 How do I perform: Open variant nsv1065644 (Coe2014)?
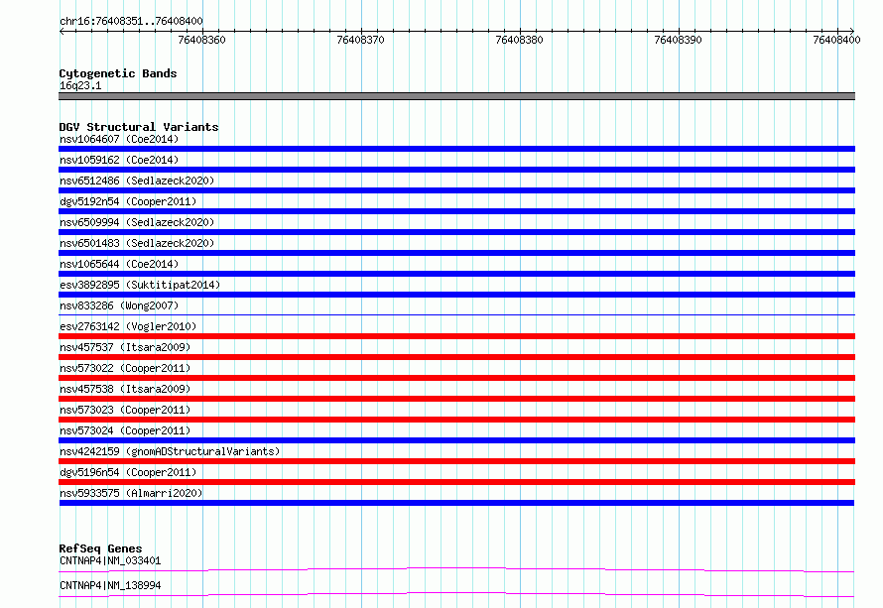119,264
